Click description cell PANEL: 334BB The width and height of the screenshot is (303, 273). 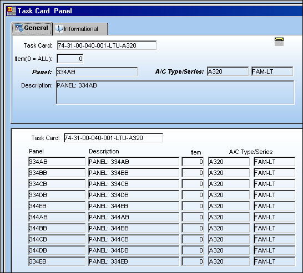134,173
